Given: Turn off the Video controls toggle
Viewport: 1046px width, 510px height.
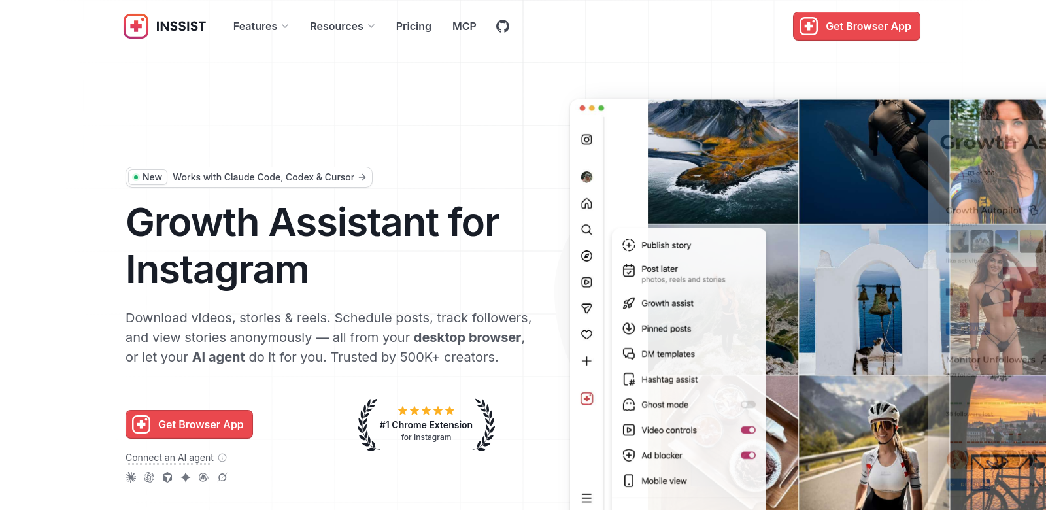Looking at the screenshot, I should click(x=748, y=430).
